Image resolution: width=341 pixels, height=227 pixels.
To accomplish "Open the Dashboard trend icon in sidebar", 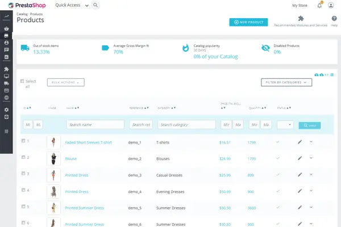I will point(6,24).
